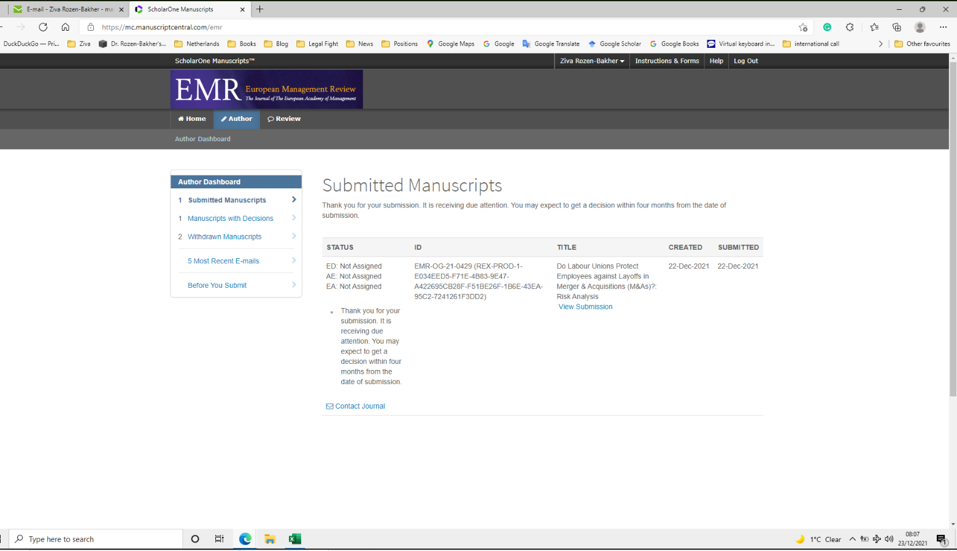Open new tab with plus icon
Viewport: 957px width, 551px height.
(260, 9)
